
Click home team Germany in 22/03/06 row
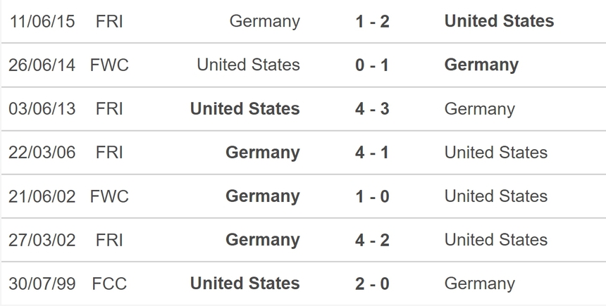coord(263,153)
